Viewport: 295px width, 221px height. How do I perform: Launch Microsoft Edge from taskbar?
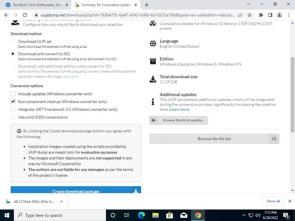[141, 215]
